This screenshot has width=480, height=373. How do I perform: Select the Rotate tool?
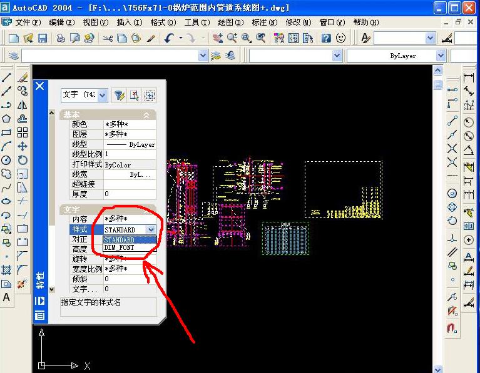pos(23,160)
